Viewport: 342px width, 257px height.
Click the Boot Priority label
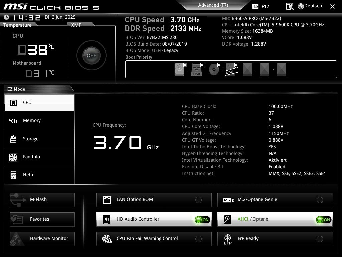(x=139, y=57)
